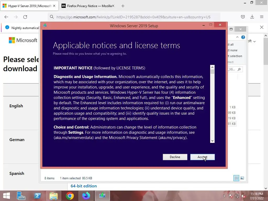Image resolution: width=268 pixels, height=201 pixels.
Task: Go back in Firefox
Action: (x=6, y=17)
